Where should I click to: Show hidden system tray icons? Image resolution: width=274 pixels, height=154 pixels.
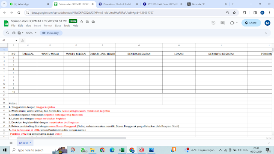tap(220, 150)
